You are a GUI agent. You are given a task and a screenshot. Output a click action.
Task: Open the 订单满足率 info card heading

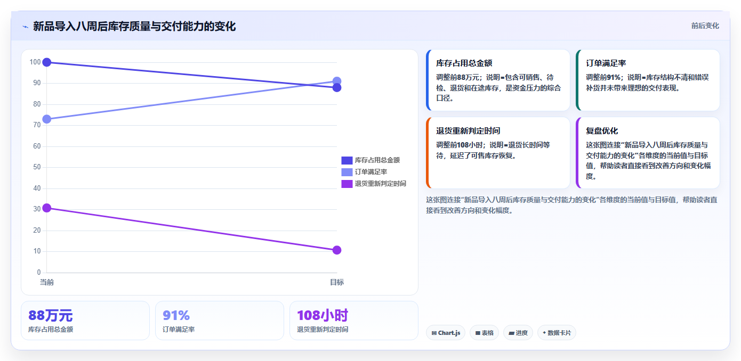606,63
